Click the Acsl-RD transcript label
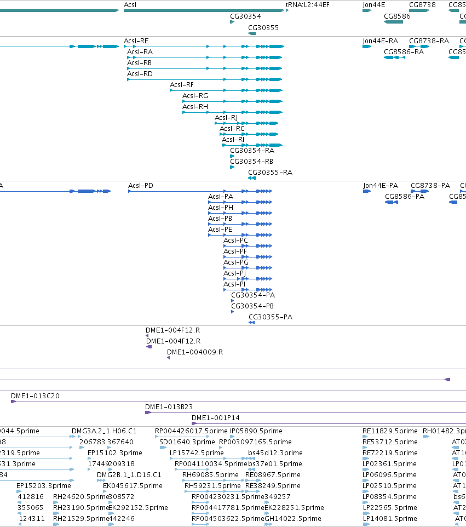466x527 pixels. (140, 73)
